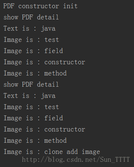
Task: Click the word "init" in the opening line
Action: click(70, 6)
